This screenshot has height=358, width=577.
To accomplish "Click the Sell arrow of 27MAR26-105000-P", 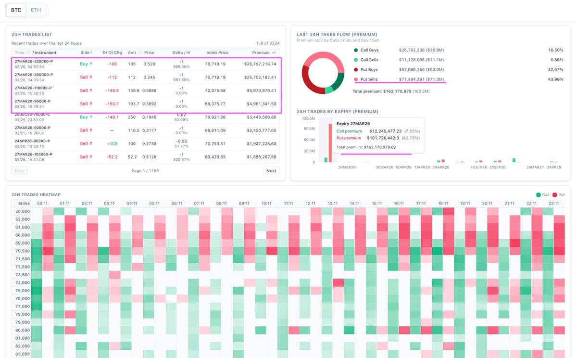I will click(91, 156).
